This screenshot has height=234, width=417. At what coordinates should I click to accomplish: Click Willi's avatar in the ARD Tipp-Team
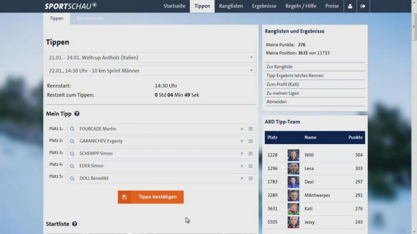(x=293, y=155)
